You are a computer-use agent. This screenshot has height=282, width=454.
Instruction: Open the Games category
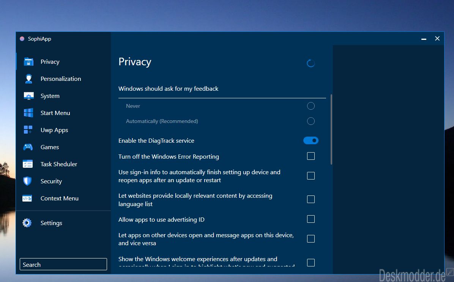[49, 147]
